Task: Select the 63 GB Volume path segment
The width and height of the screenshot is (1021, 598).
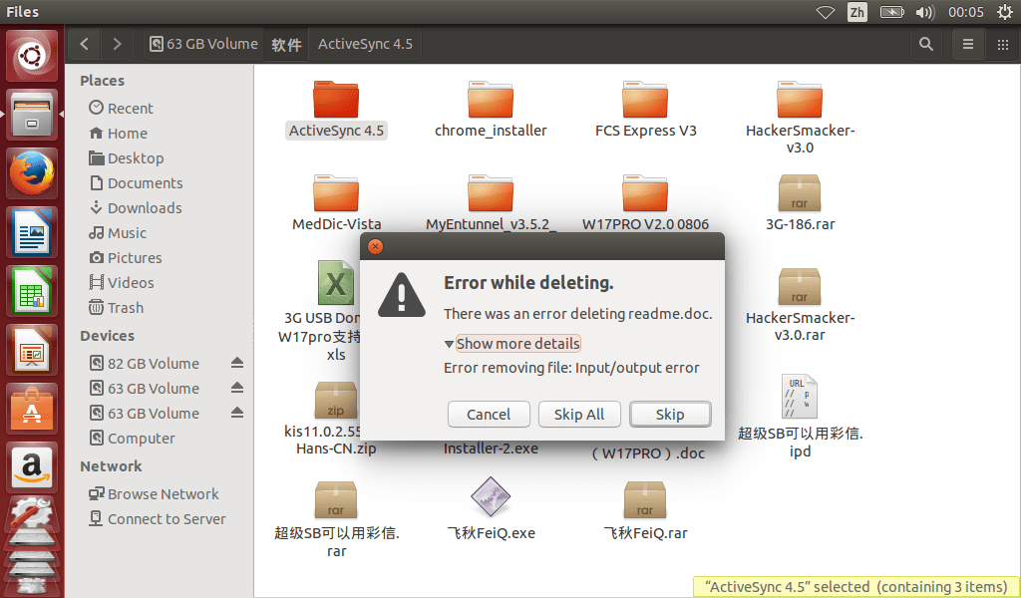Action: coord(203,44)
